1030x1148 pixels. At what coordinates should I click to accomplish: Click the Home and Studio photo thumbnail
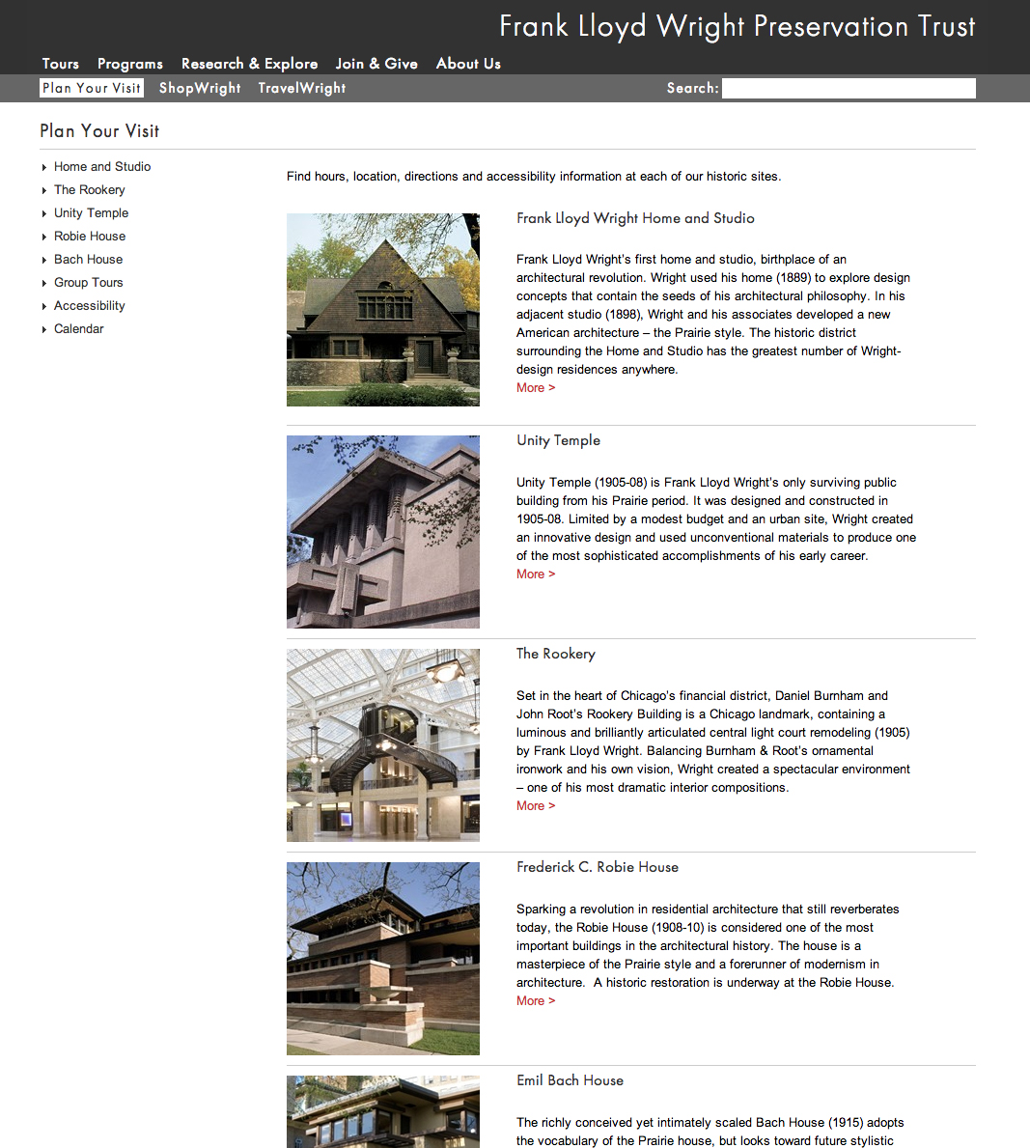(383, 310)
